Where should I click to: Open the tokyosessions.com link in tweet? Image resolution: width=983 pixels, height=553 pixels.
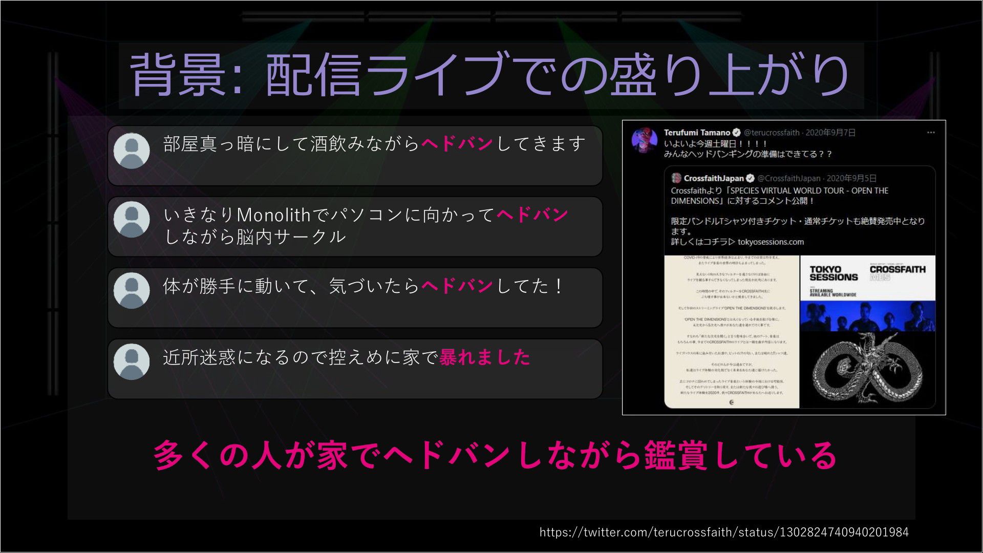tap(771, 242)
